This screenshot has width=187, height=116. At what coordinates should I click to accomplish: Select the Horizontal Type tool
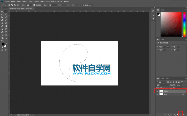tap(6, 32)
